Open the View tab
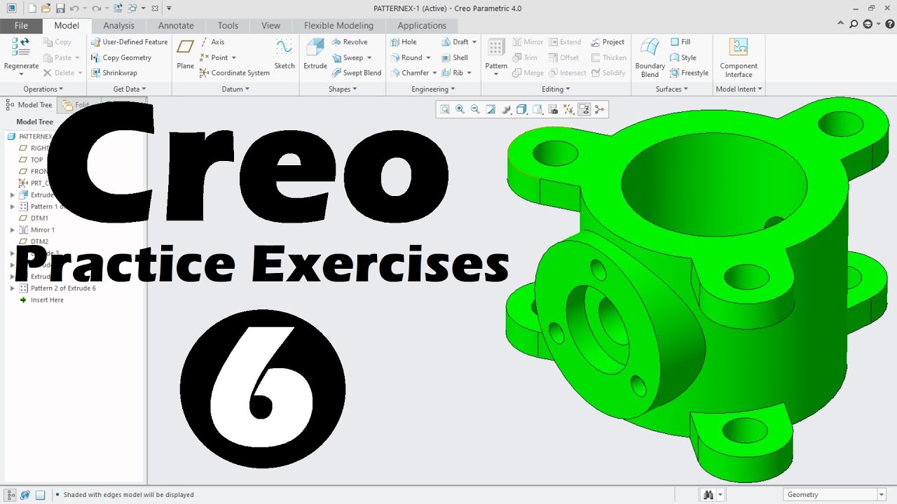 click(x=271, y=25)
